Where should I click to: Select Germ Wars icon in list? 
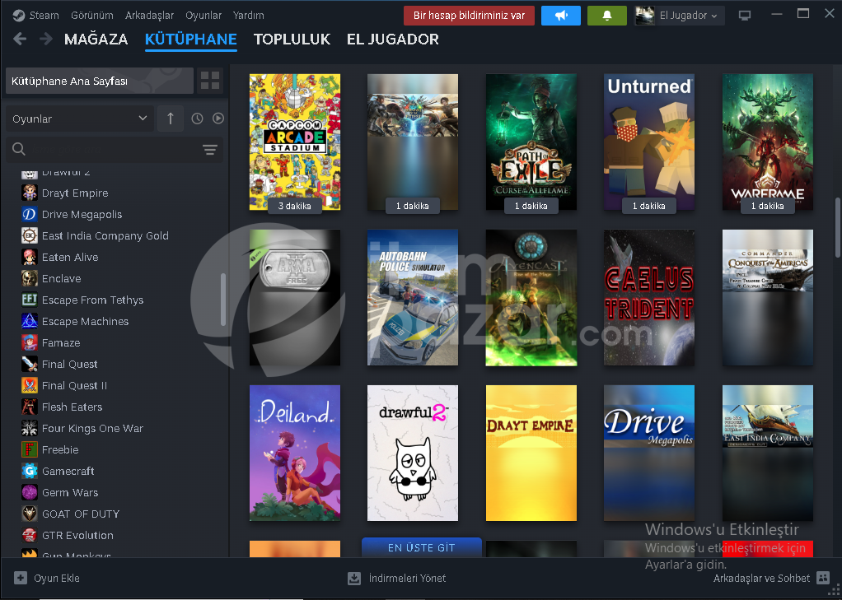click(x=29, y=493)
